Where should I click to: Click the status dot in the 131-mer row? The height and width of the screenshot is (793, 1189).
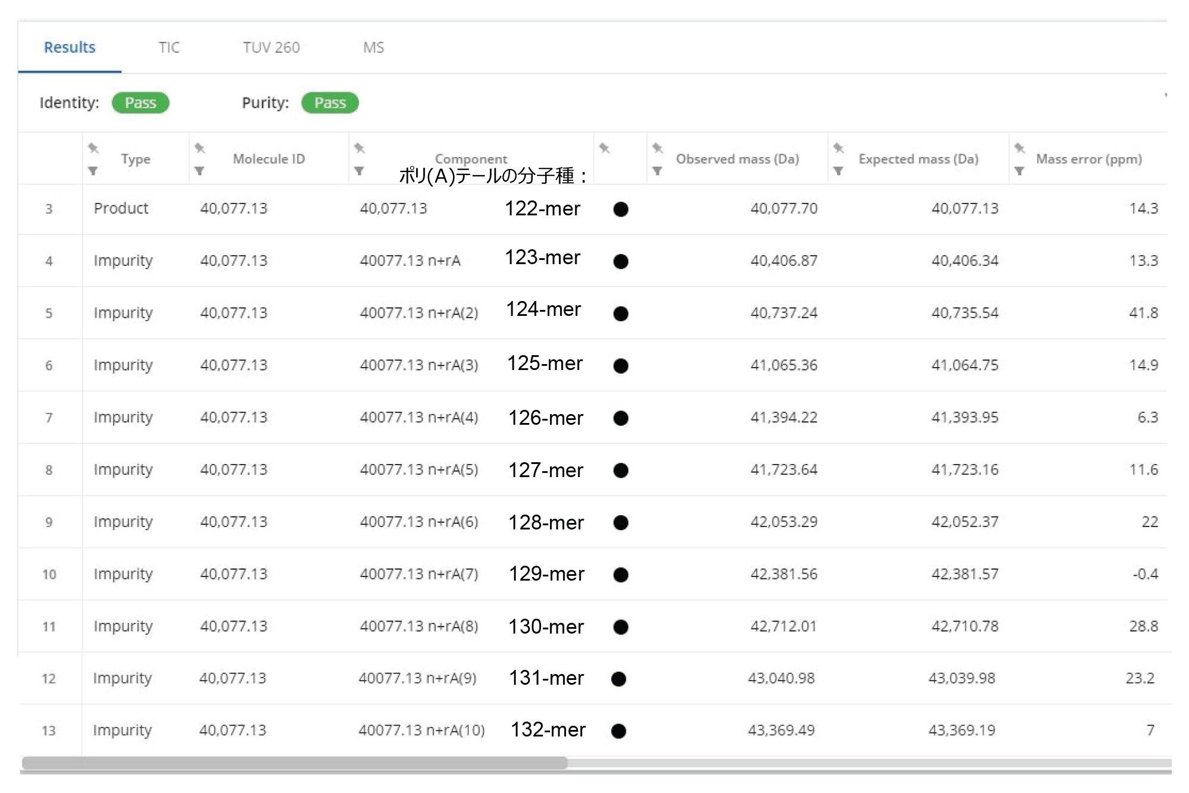(618, 679)
